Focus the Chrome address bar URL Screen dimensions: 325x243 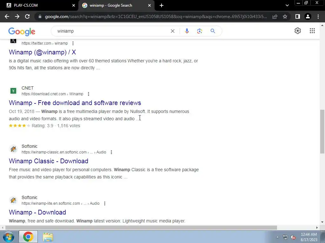point(156,16)
